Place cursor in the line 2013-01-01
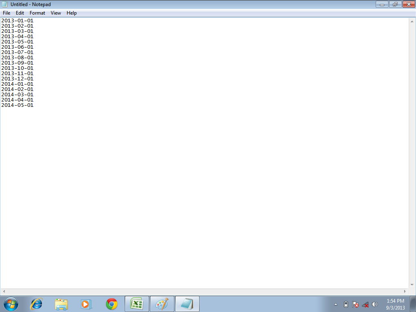The height and width of the screenshot is (312, 416). (17, 21)
